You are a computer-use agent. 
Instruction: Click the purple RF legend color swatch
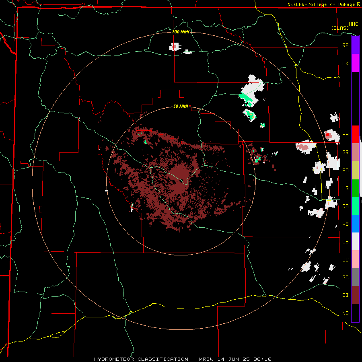point(355,45)
